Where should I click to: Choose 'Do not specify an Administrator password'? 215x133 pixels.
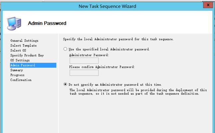click(x=65, y=84)
